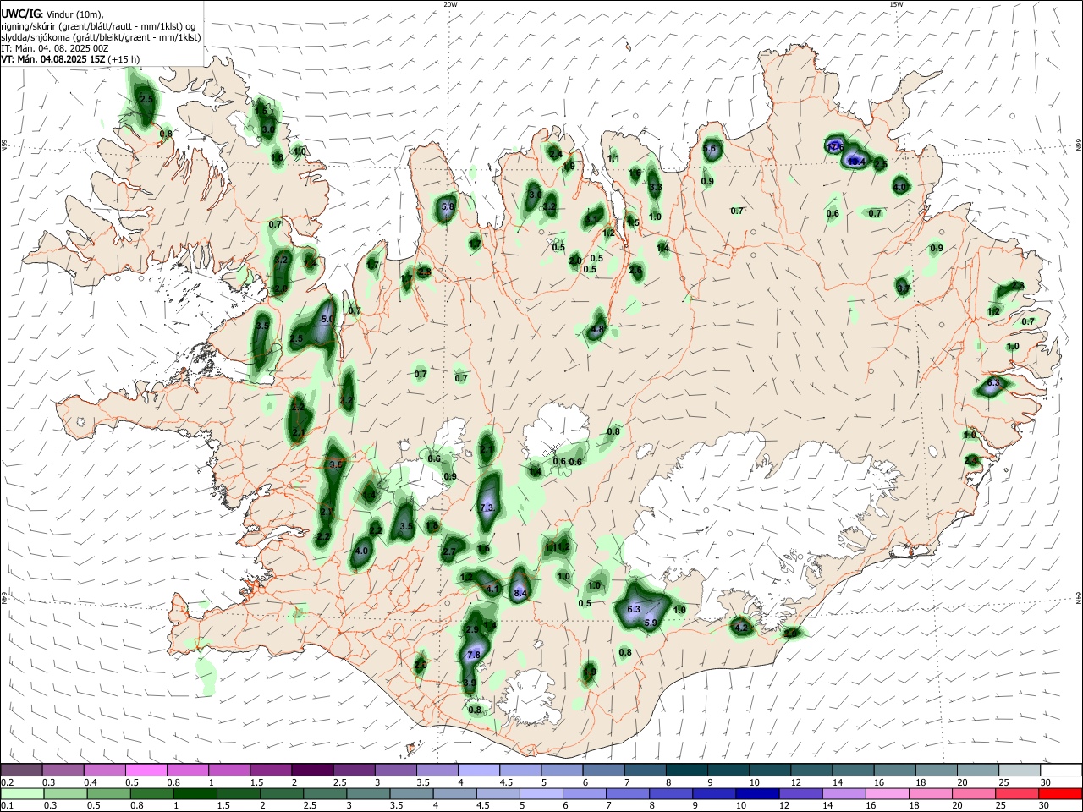The image size is (1083, 812).
Task: Select the dark teal 8–9 snow legend swatch
Action: [685, 770]
